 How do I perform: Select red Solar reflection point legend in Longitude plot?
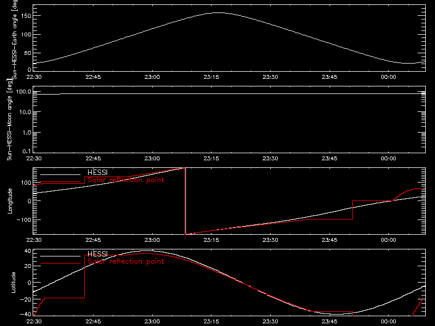pos(126,180)
